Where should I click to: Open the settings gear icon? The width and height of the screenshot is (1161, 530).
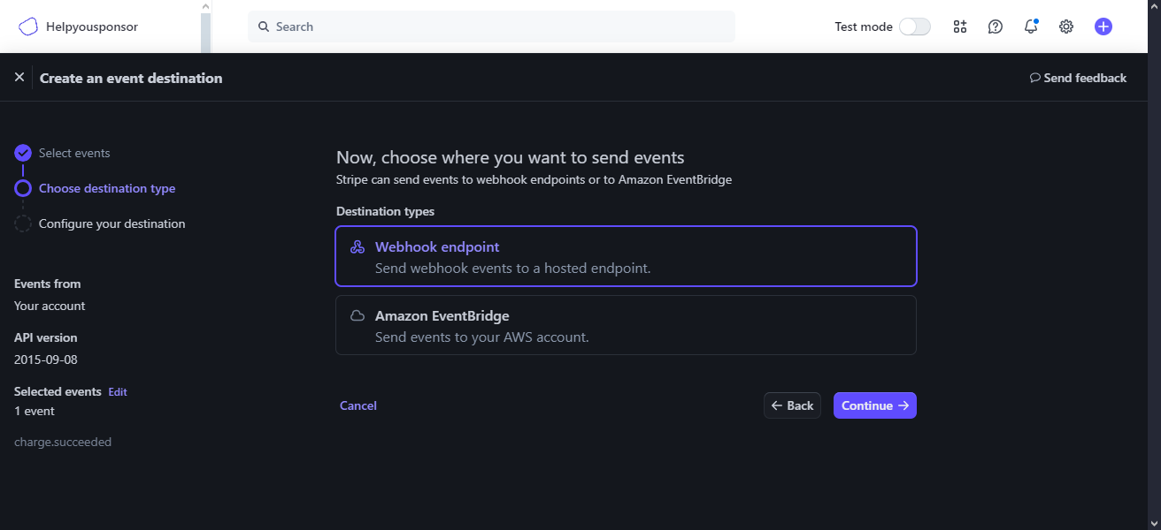point(1066,26)
